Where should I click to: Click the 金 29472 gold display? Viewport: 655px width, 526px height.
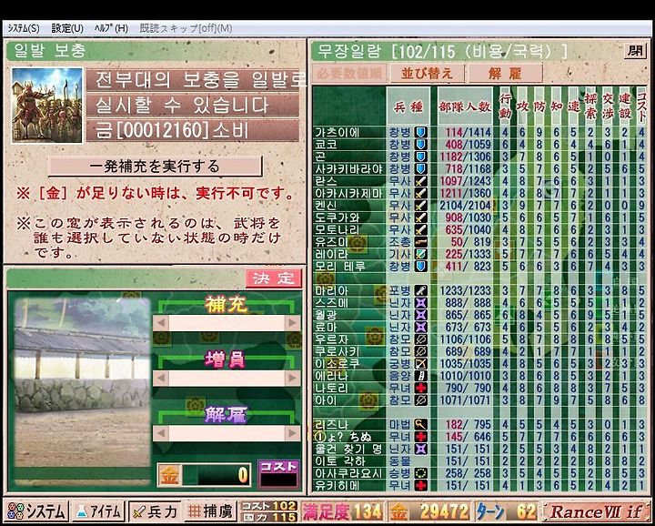tap(429, 511)
